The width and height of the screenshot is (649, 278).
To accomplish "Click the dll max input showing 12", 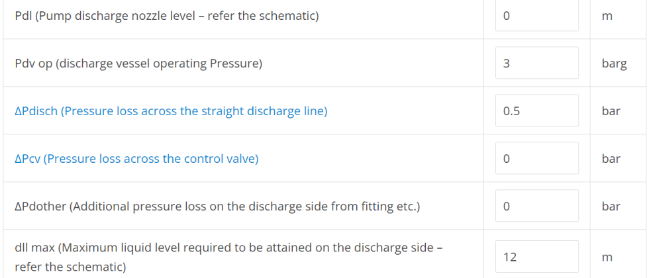I will tap(537, 257).
